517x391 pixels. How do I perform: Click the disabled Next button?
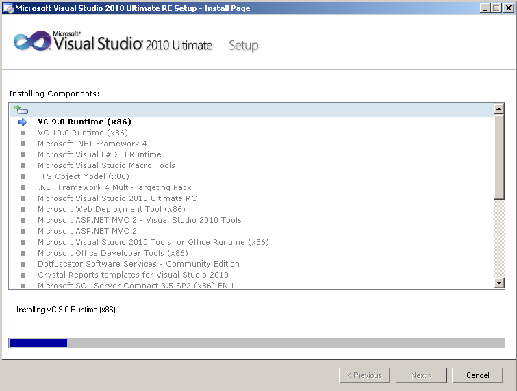(x=421, y=375)
